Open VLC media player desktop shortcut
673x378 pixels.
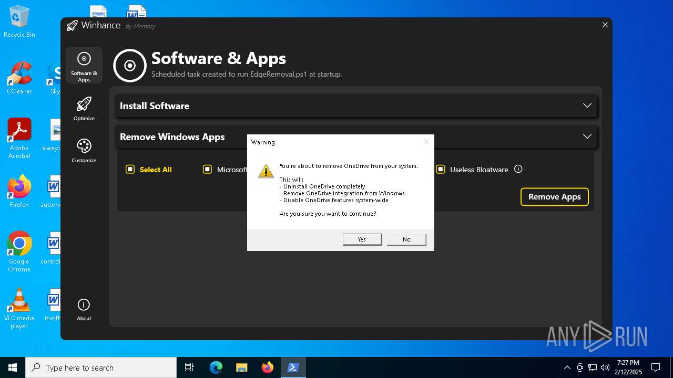click(19, 309)
